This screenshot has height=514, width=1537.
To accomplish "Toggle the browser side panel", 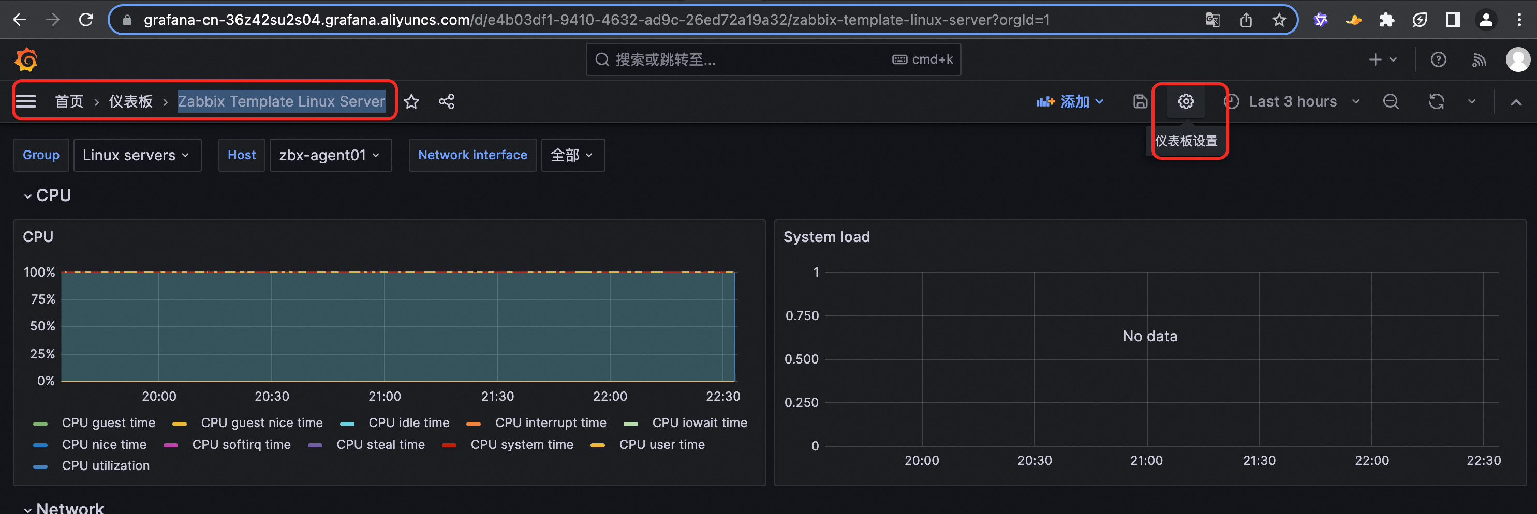I will click(x=1453, y=20).
